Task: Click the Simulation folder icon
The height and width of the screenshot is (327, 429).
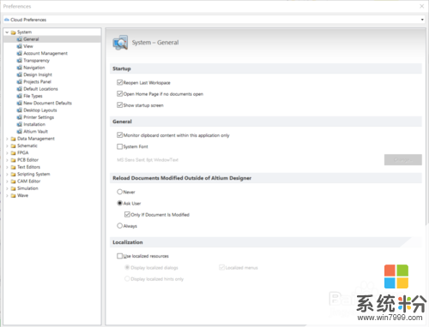Action: [x=13, y=188]
